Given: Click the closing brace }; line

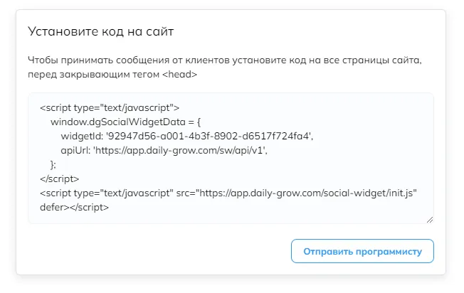Looking at the screenshot, I should (53, 165).
